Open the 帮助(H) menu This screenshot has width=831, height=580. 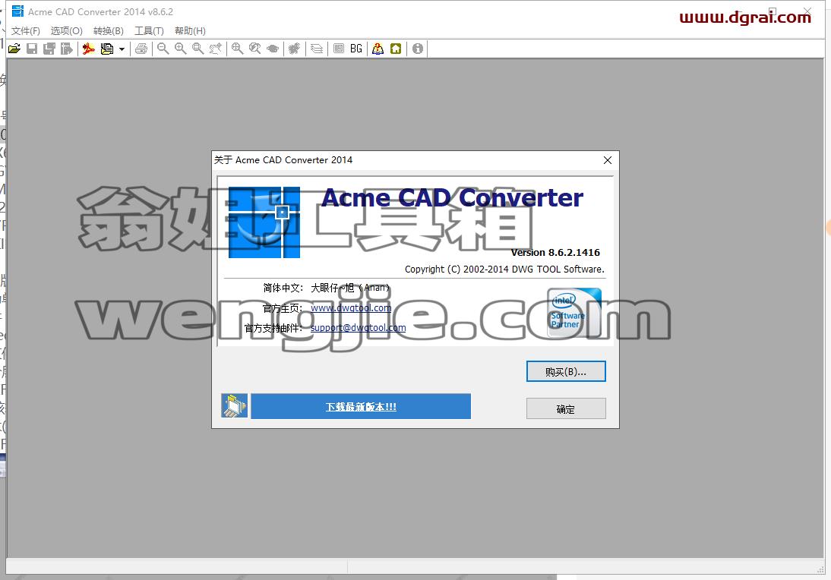[x=190, y=30]
